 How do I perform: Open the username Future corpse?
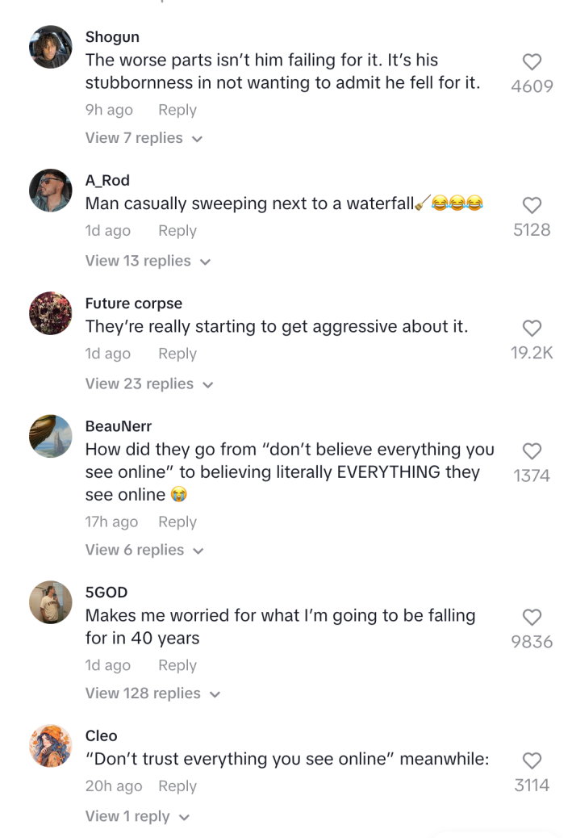point(134,304)
